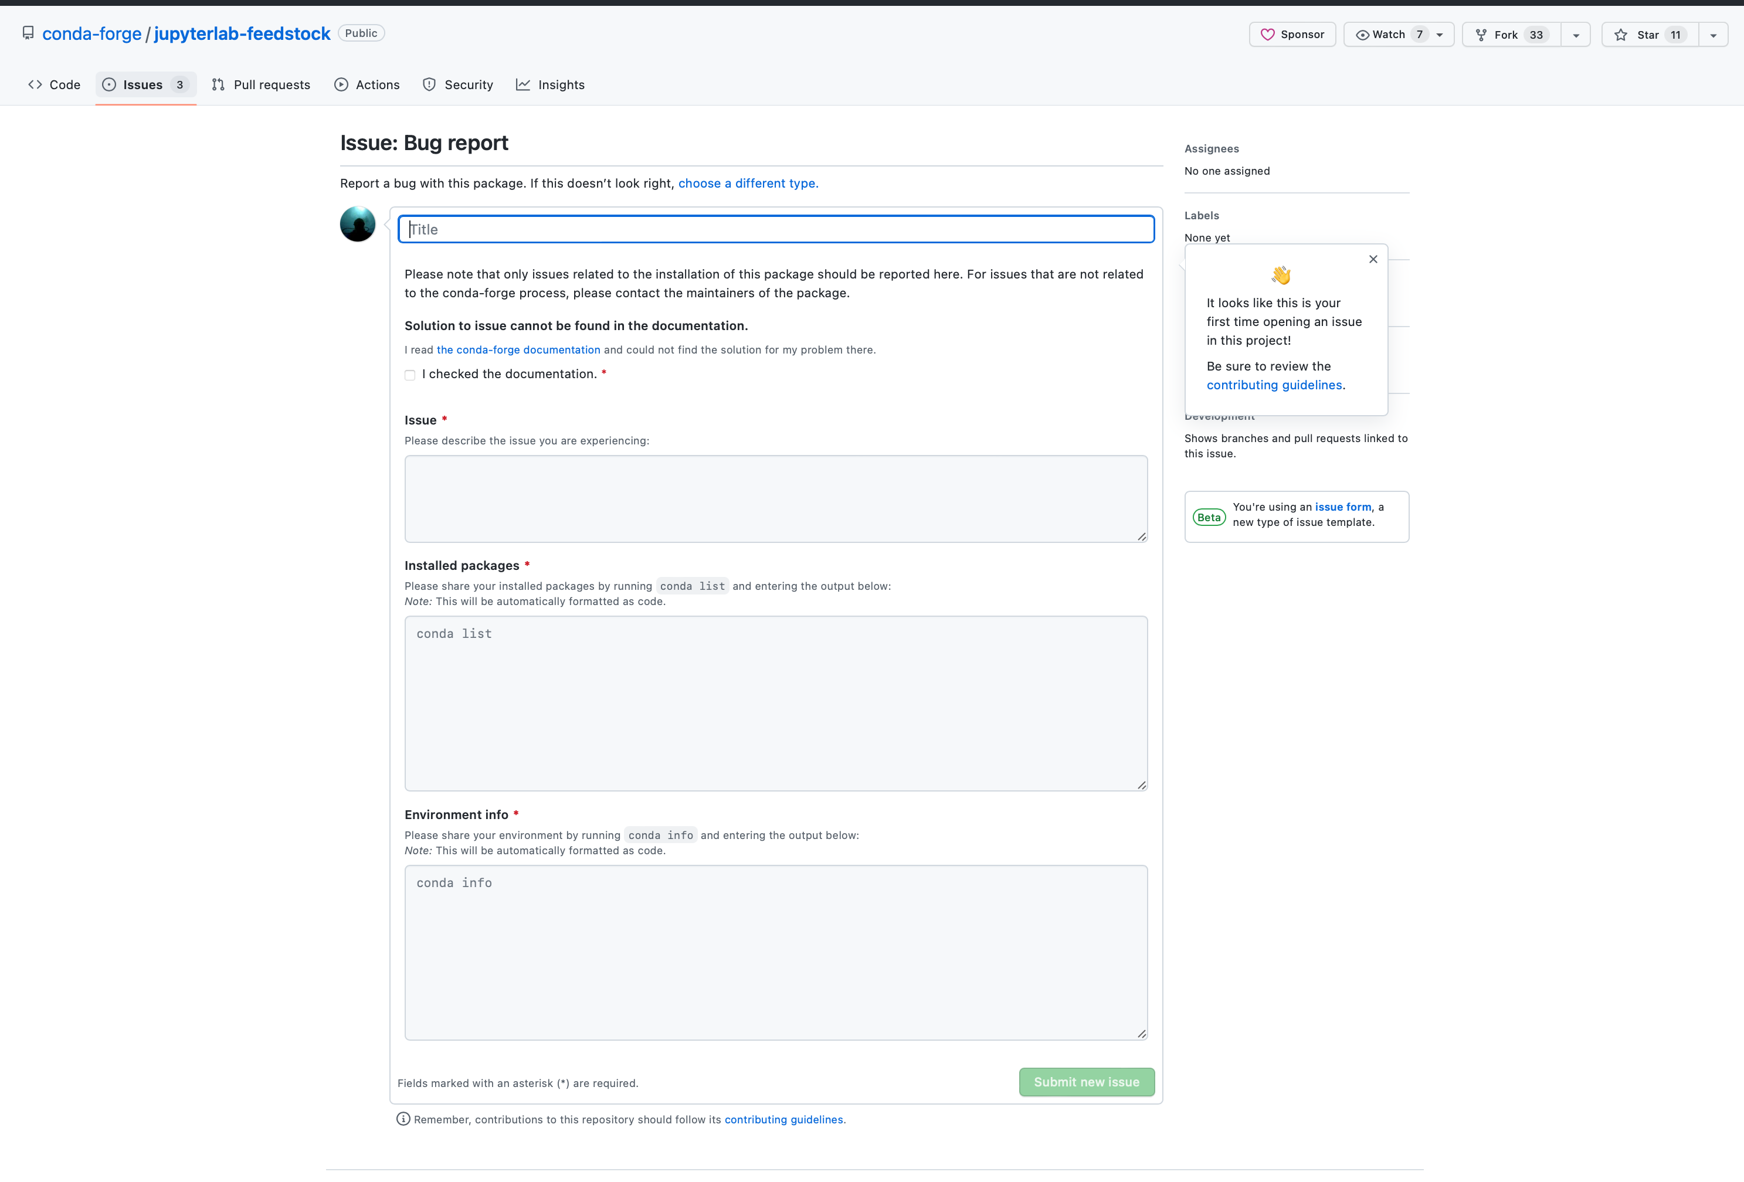
Task: Open the Watch notifications dropdown arrow
Action: pyautogui.click(x=1439, y=35)
